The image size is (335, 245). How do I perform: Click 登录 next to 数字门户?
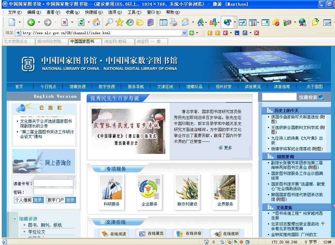click(70, 200)
